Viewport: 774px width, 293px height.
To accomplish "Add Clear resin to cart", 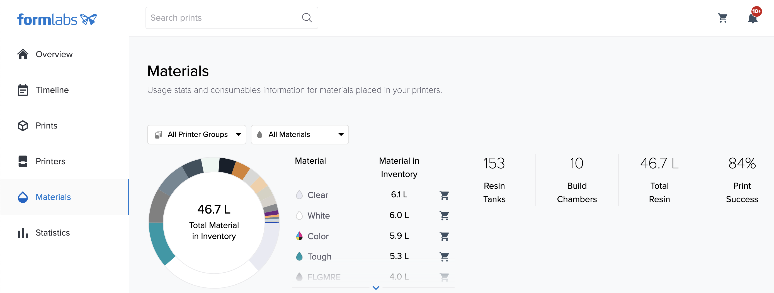I will click(444, 195).
